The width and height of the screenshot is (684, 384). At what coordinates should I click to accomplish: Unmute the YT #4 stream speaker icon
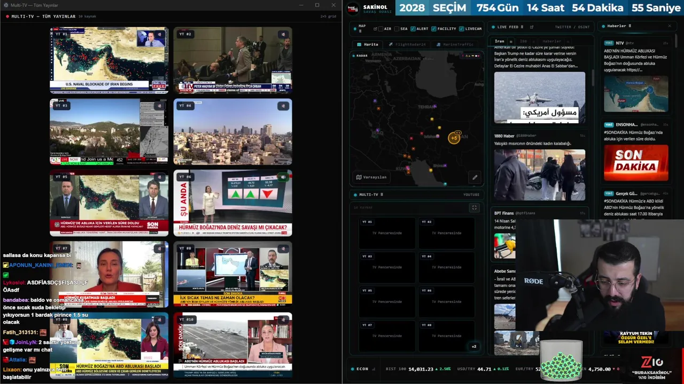click(x=283, y=106)
